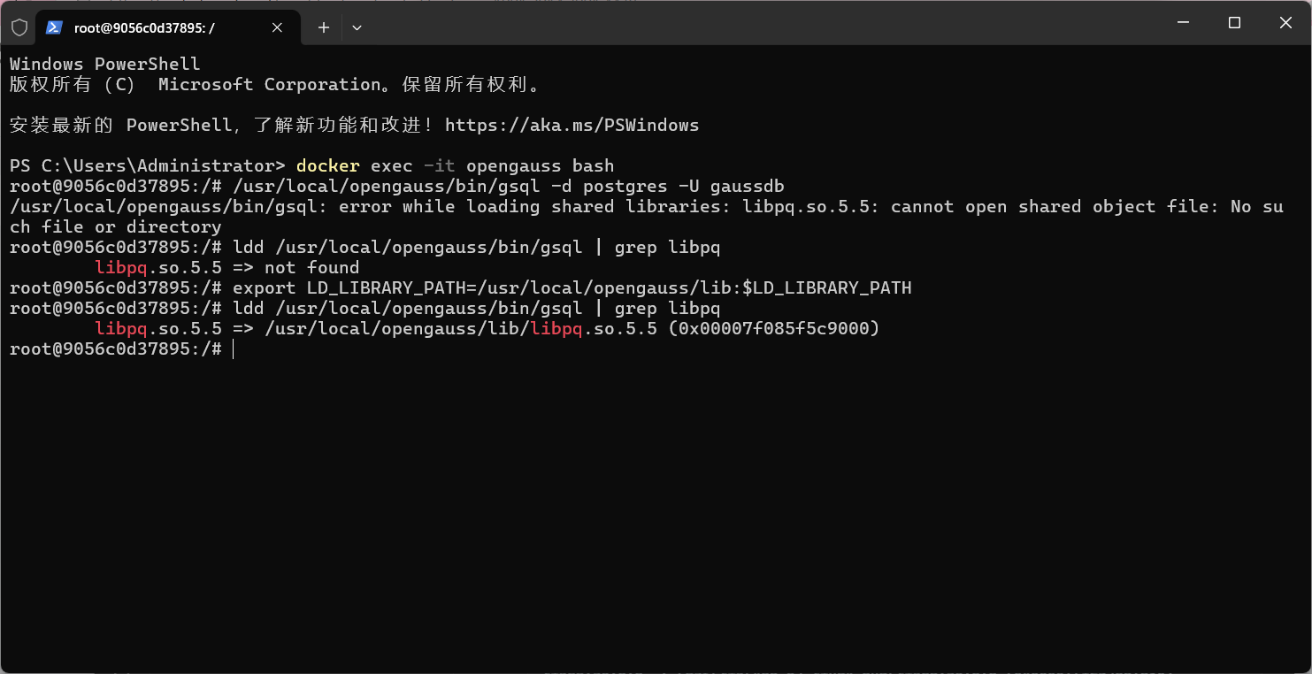Click the shield icon in the title bar
1312x674 pixels.
point(19,27)
